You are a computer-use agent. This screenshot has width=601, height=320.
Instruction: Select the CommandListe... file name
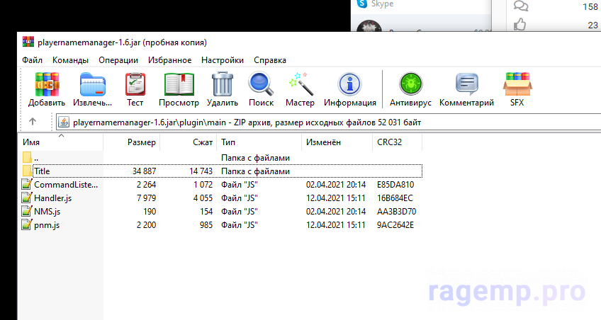point(66,185)
